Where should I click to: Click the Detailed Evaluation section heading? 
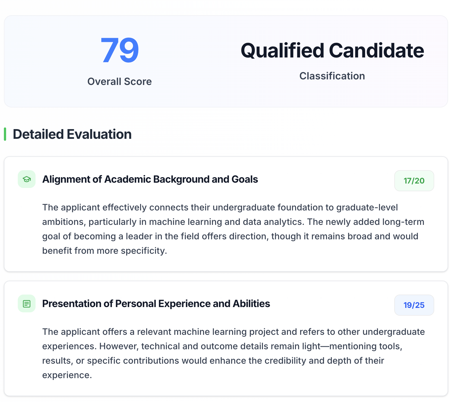coord(72,134)
